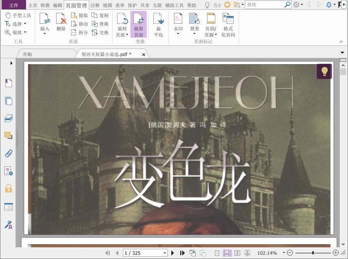Open the attachments paperclip panel icon
348x259 pixels.
9,153
